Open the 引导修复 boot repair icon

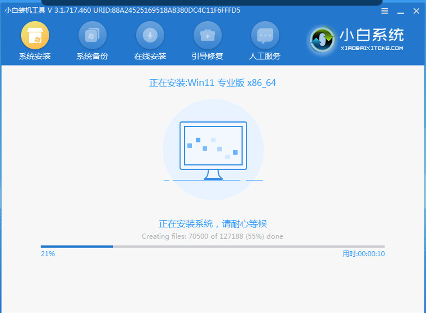(x=208, y=35)
